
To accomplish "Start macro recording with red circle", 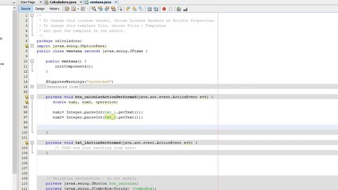I will [164, 9].
